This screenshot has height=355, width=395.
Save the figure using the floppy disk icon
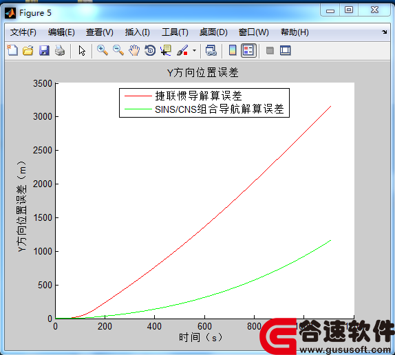(x=44, y=51)
